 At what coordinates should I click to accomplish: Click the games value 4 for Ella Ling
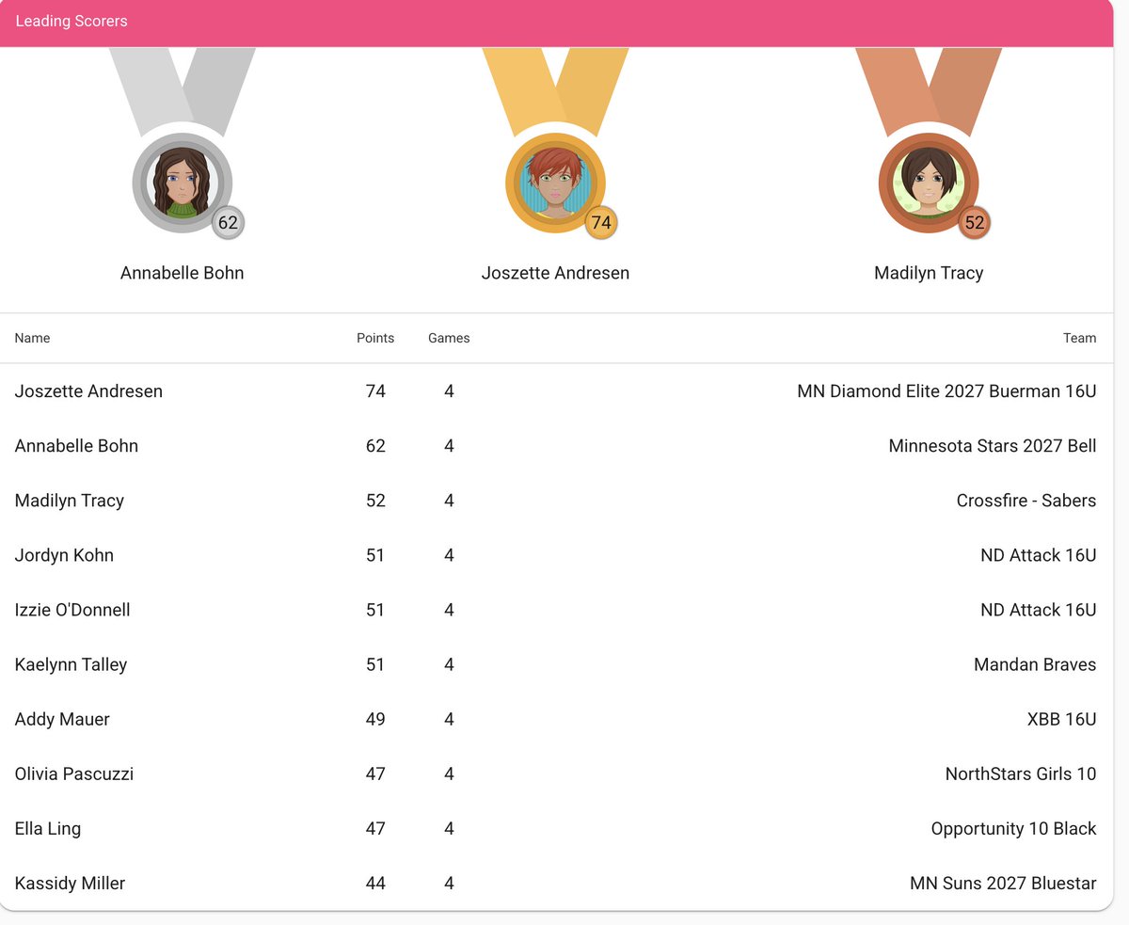(x=449, y=828)
